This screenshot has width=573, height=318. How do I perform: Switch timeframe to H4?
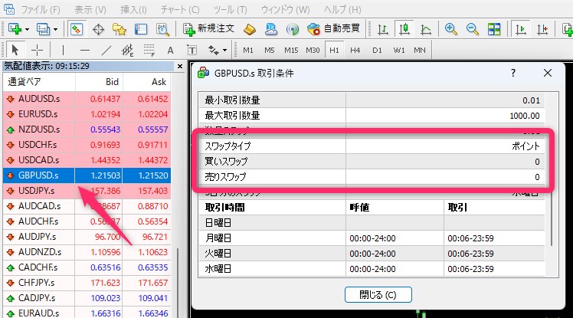(x=355, y=50)
